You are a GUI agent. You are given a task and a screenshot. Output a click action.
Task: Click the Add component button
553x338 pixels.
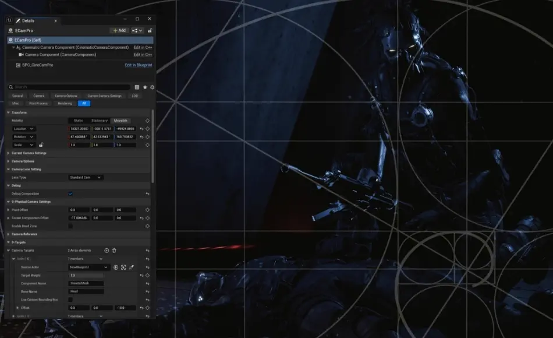click(119, 30)
